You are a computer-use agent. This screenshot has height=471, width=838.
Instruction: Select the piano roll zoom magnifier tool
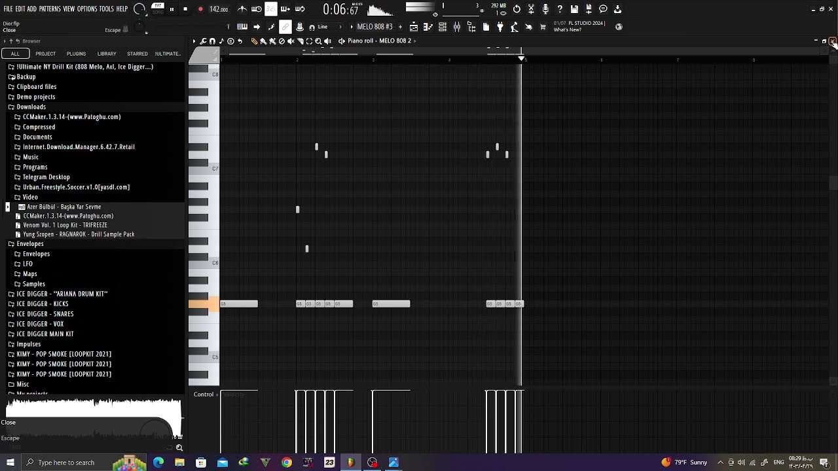click(x=318, y=41)
